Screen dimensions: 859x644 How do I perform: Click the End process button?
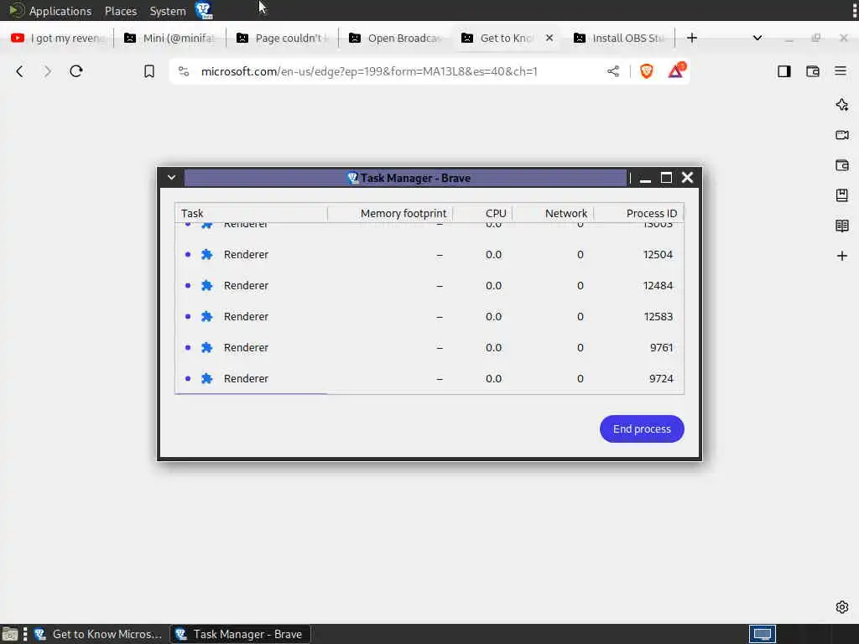(x=642, y=428)
